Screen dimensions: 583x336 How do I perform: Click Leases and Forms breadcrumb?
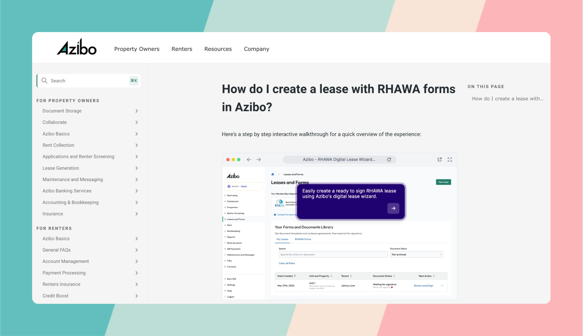(x=293, y=174)
